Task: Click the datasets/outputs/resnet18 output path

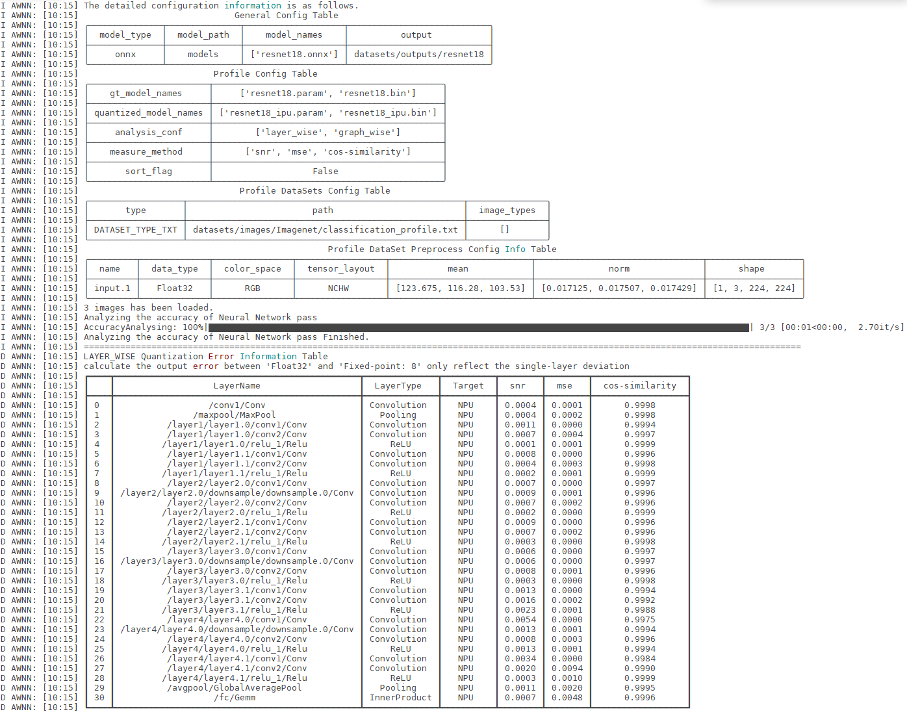Action: [x=419, y=55]
